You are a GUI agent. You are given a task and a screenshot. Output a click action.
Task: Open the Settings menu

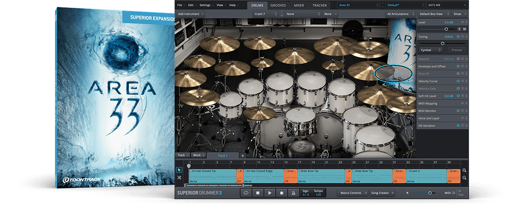coord(206,5)
